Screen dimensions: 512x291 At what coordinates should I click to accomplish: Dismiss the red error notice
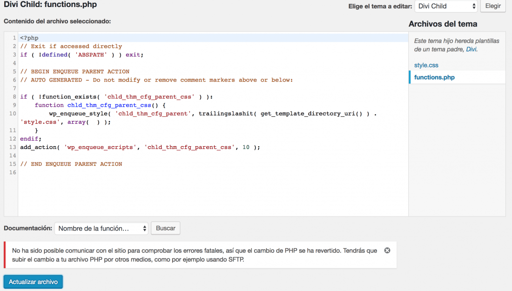pyautogui.click(x=387, y=250)
